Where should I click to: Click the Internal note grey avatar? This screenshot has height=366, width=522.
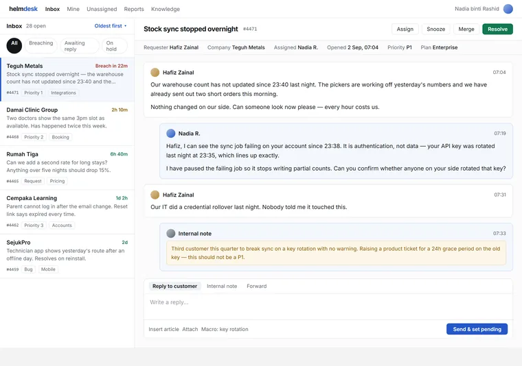[171, 234]
